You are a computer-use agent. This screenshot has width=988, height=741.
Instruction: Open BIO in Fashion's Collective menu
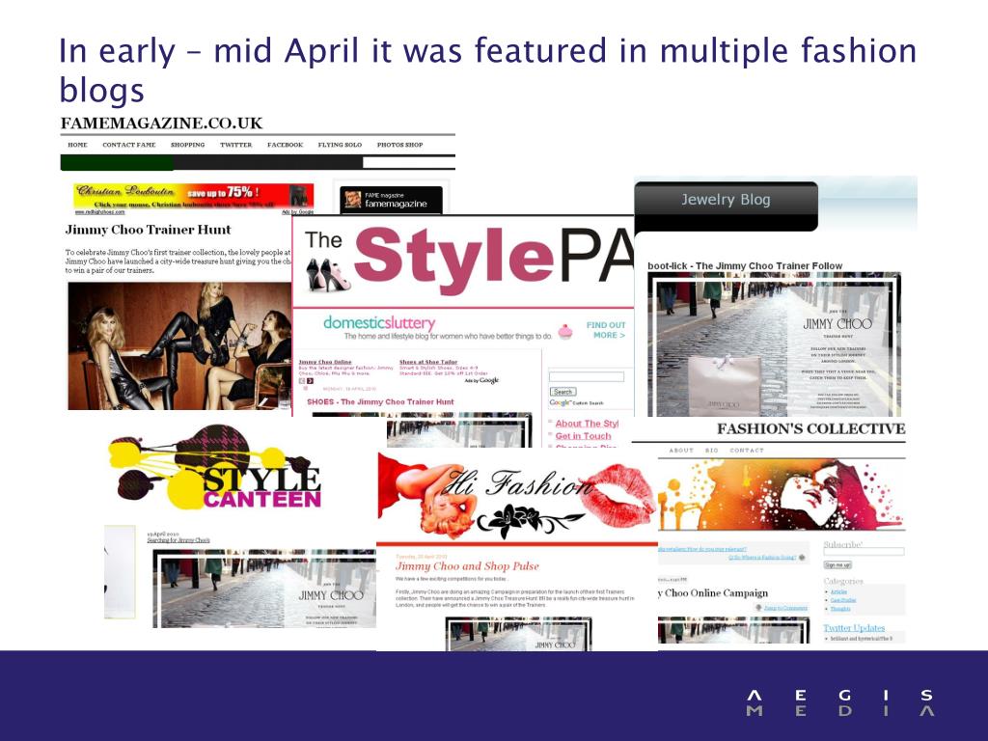click(712, 451)
